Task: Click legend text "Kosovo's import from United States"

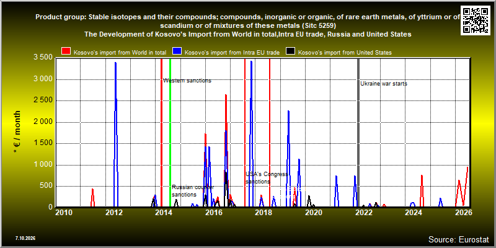Action: coord(345,53)
